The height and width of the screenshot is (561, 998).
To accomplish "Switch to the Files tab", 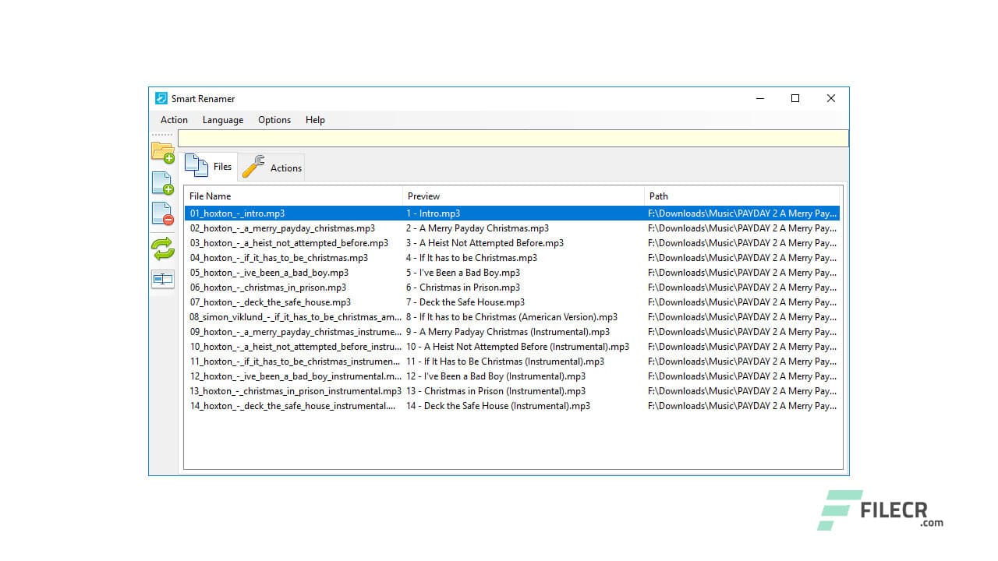I will [x=221, y=167].
